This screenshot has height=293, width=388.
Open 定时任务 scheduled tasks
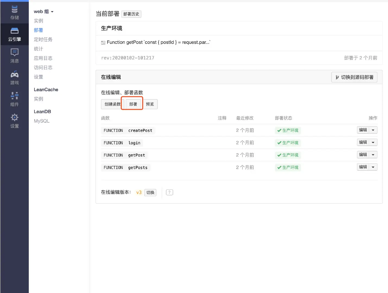(x=43, y=40)
